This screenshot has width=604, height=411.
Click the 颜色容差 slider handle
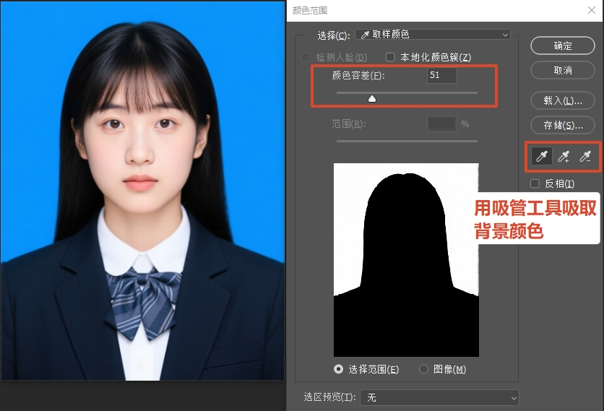pos(372,99)
